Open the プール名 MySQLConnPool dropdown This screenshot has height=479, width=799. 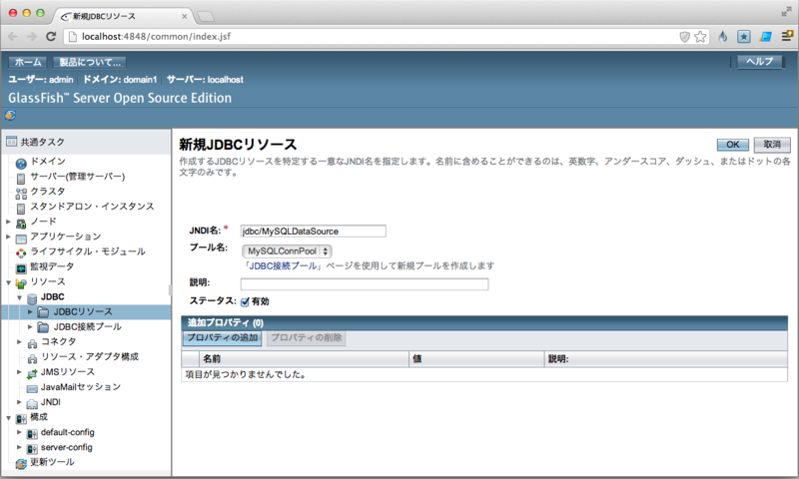point(288,250)
